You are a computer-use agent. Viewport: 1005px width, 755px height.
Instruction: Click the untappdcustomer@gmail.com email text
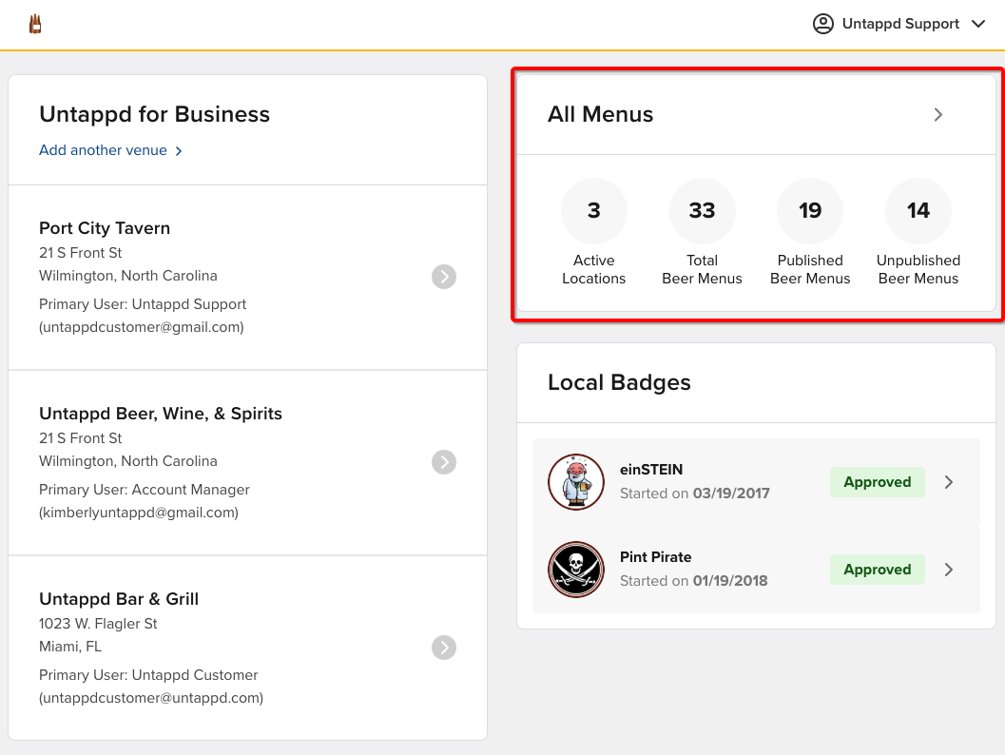coord(142,327)
